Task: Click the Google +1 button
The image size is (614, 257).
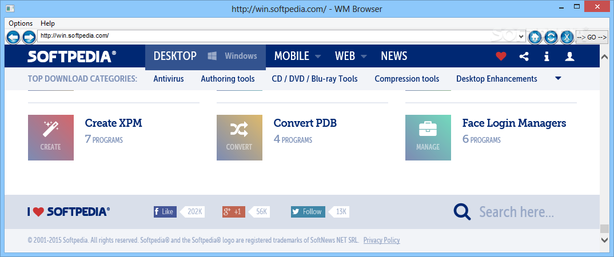Action: 234,212
